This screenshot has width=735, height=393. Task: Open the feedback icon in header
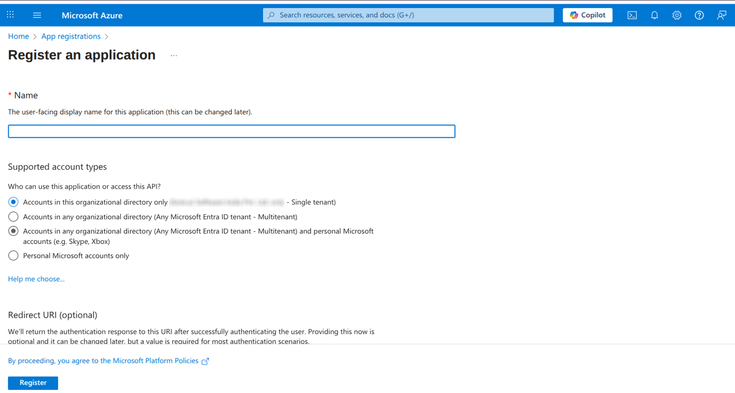click(722, 15)
